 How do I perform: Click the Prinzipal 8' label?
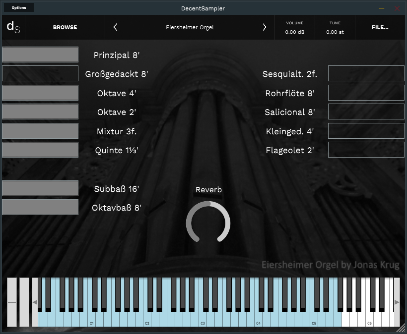pyautogui.click(x=117, y=55)
